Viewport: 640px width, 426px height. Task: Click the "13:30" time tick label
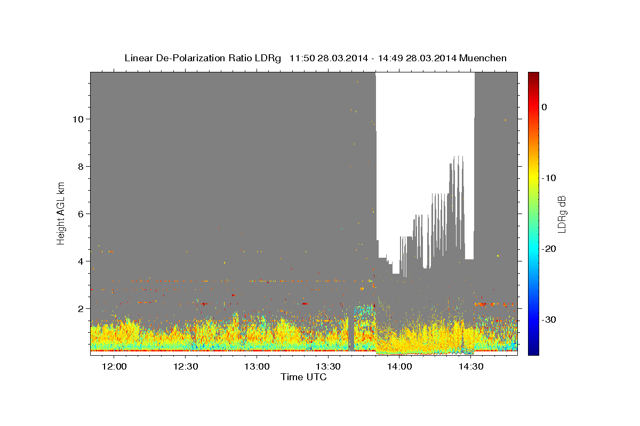pyautogui.click(x=329, y=367)
